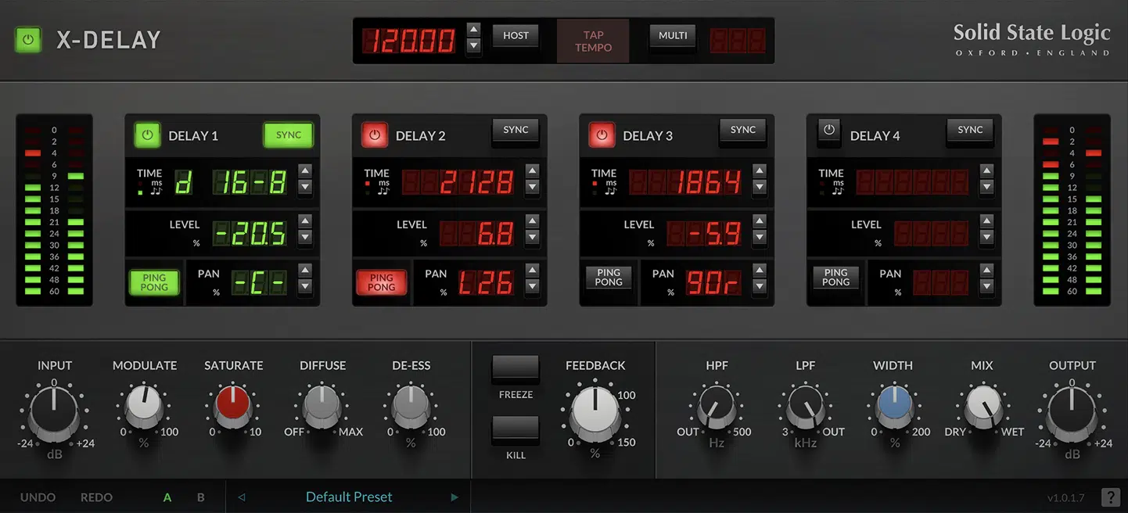Open the Default Preset menu
Image resolution: width=1128 pixels, height=513 pixels.
click(349, 497)
